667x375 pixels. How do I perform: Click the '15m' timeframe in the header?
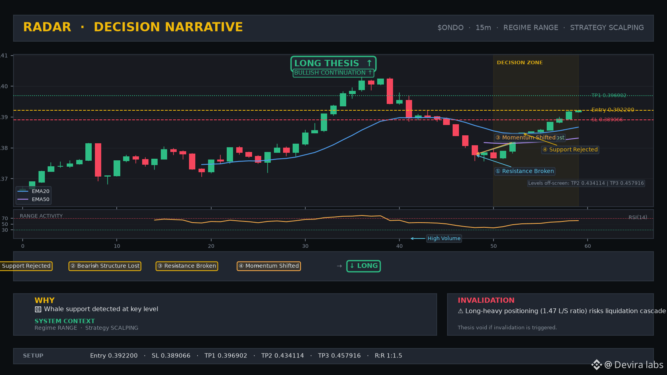483,28
